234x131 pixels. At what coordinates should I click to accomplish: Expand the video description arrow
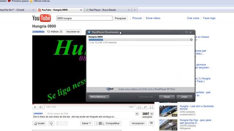[x=137, y=114]
